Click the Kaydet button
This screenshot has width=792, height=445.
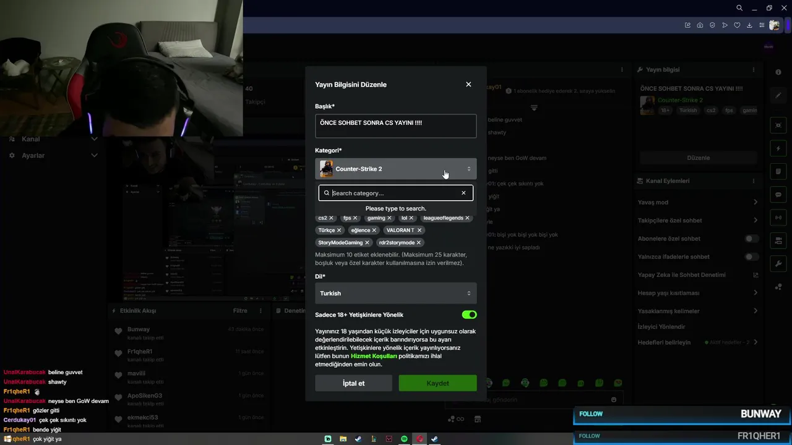tap(437, 383)
